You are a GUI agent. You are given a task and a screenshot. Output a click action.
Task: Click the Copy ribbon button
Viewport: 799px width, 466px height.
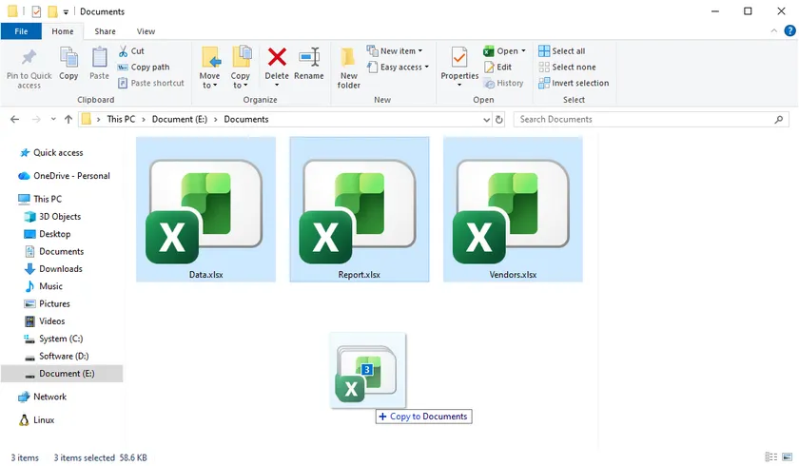coord(68,63)
